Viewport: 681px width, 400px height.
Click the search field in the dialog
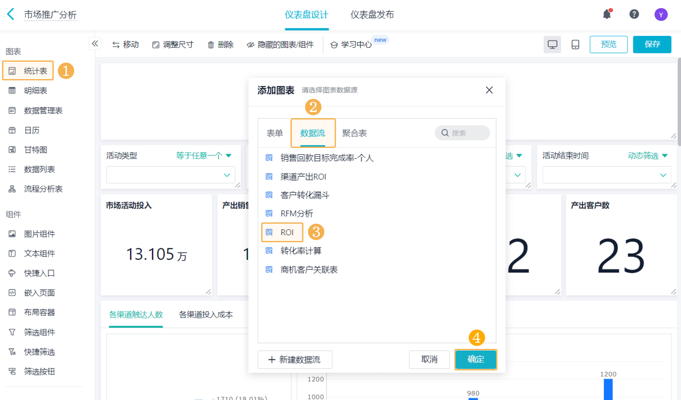point(462,133)
